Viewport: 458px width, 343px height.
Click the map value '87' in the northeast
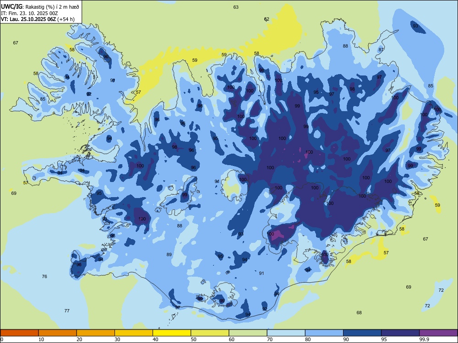[x=381, y=49]
